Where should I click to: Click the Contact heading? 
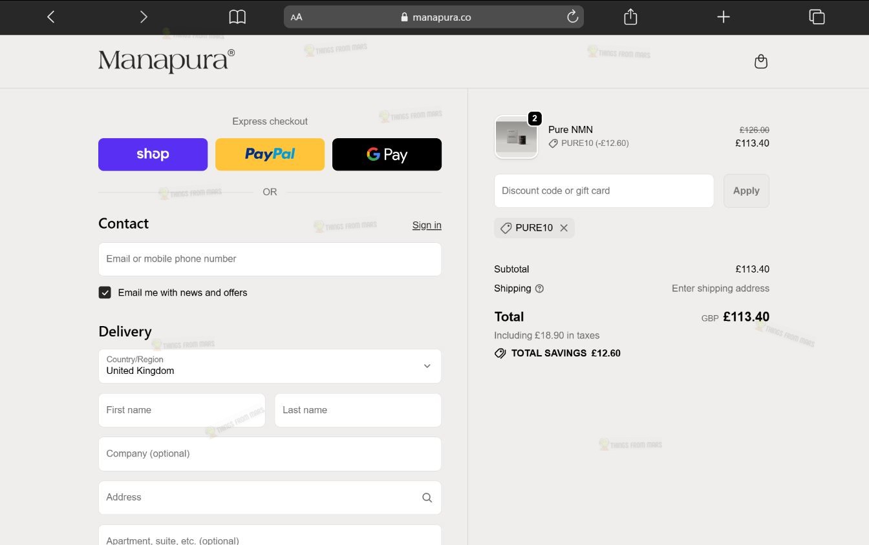[x=123, y=223]
